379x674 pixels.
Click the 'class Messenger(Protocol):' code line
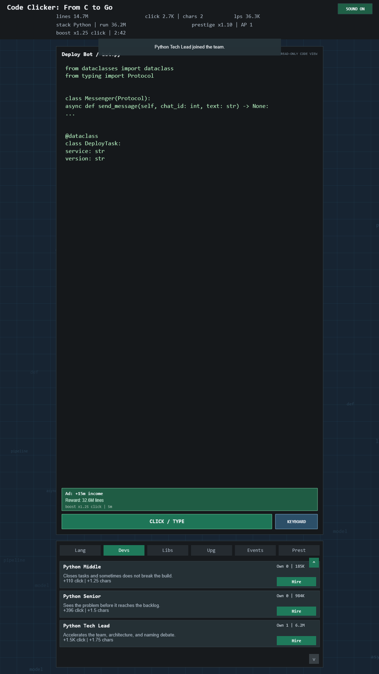click(x=108, y=98)
